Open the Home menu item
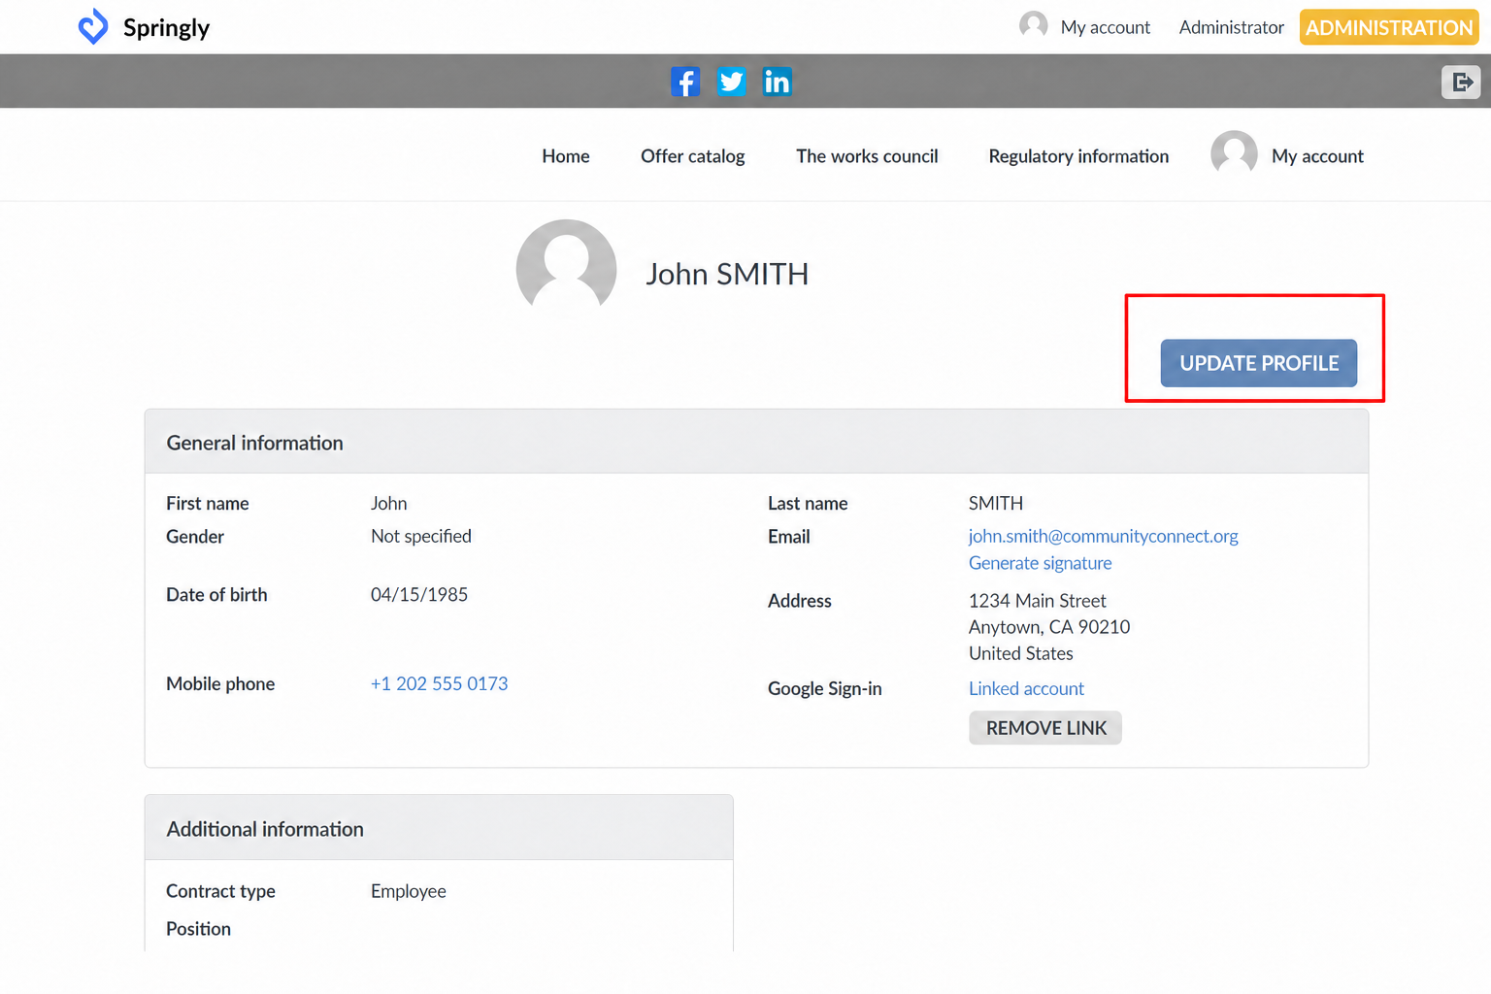Viewport: 1491px width, 994px height. (566, 156)
